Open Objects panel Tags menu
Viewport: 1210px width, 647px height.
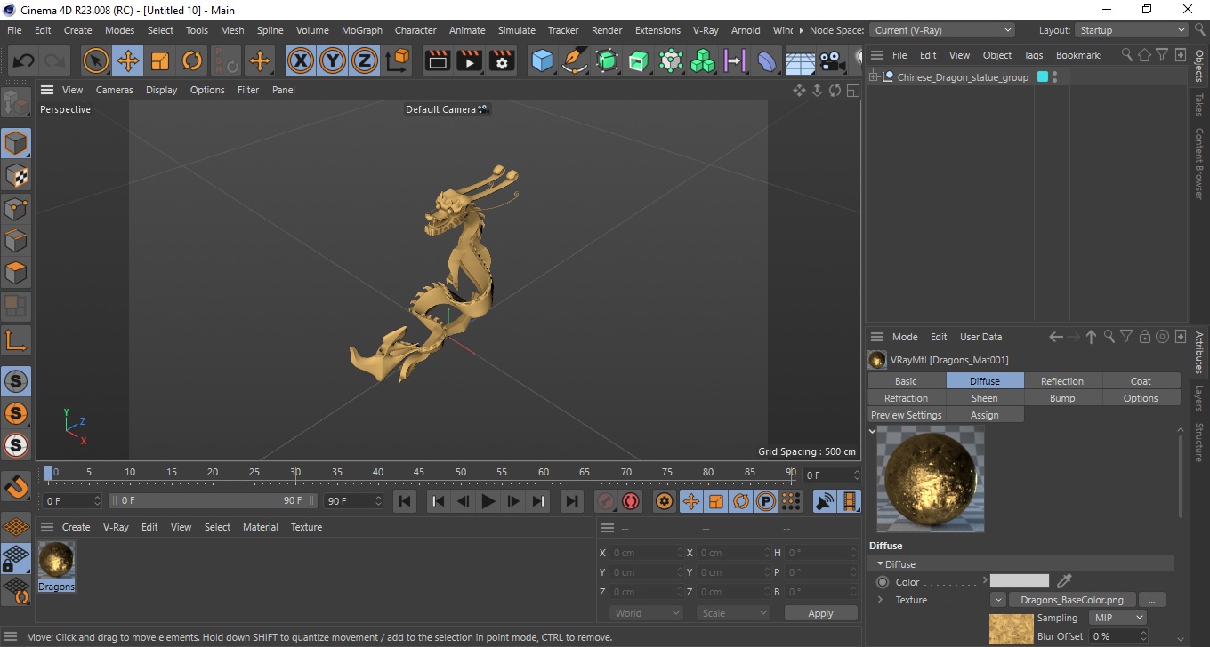1033,55
